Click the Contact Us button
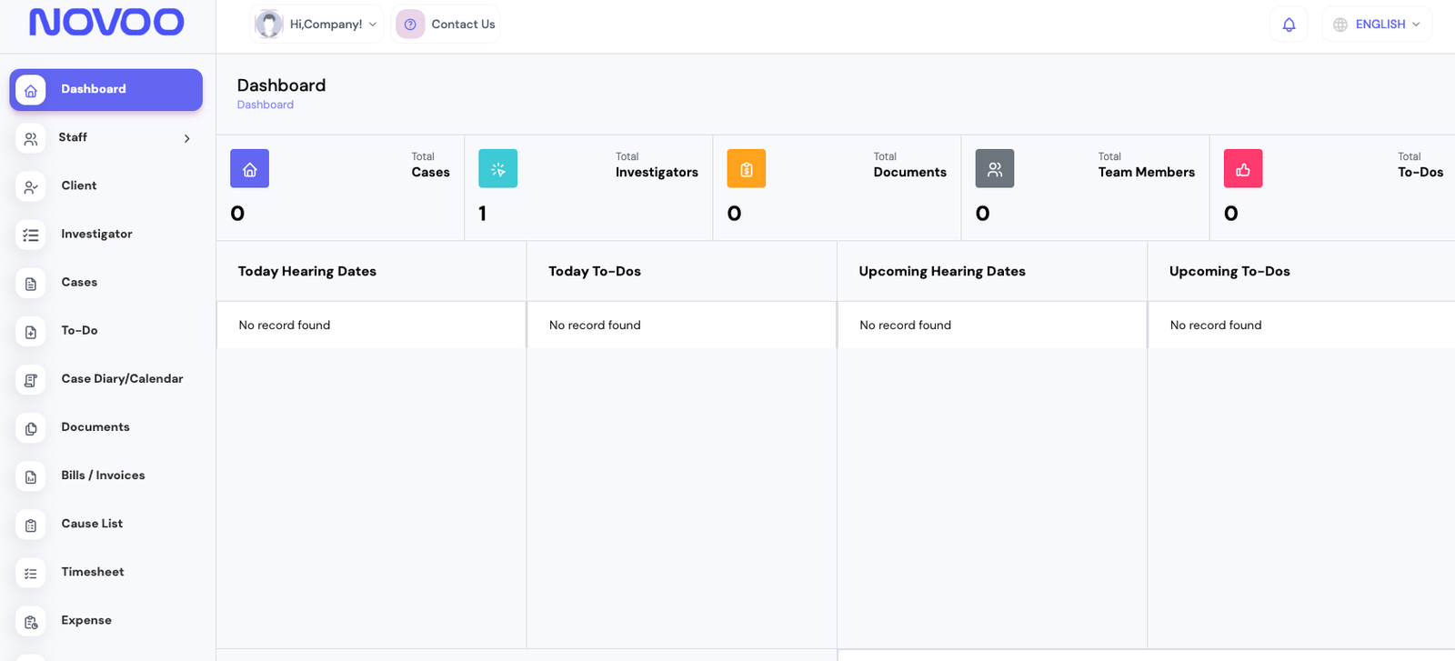The width and height of the screenshot is (1455, 661). (x=446, y=25)
